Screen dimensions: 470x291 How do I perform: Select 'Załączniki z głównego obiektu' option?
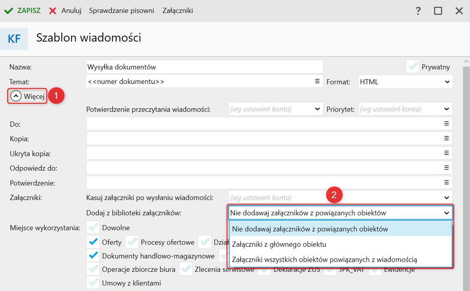click(341, 244)
